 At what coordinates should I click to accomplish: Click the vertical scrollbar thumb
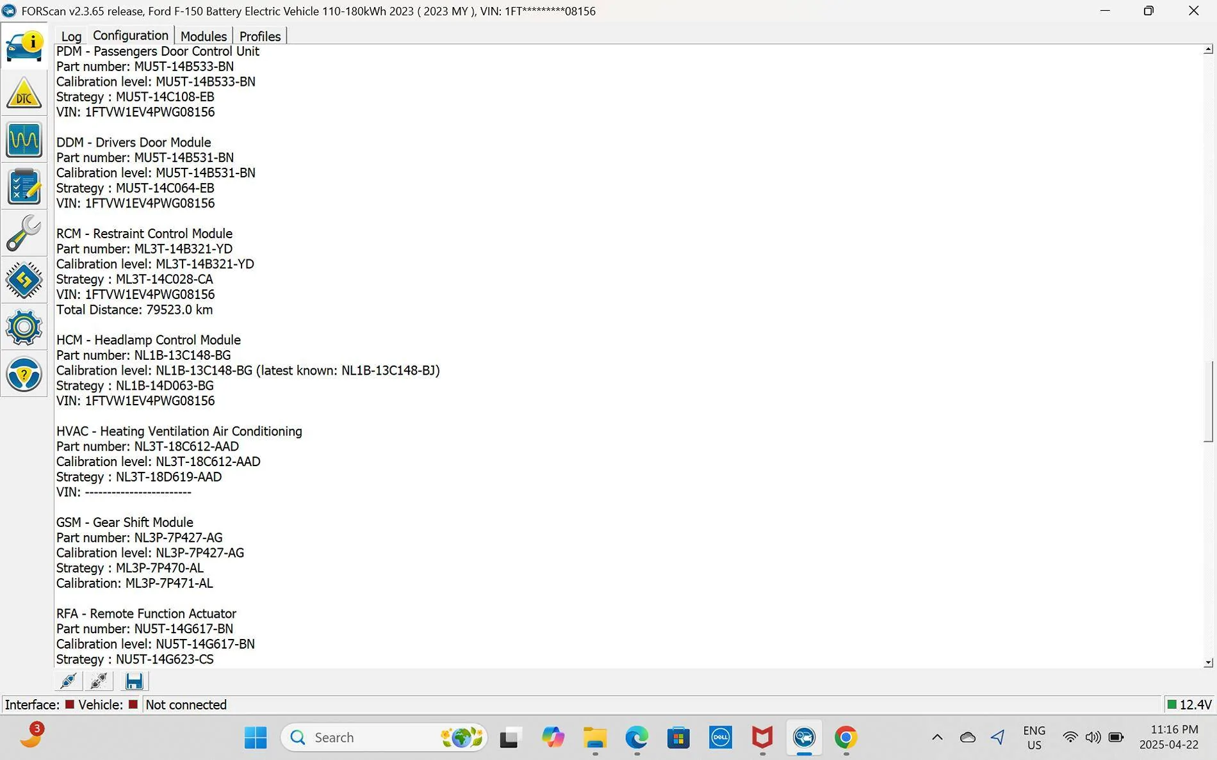1208,401
